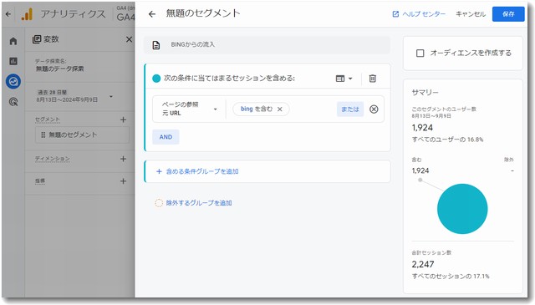Edit the segment title 無題のセグメント
The height and width of the screenshot is (305, 535).
coord(203,13)
